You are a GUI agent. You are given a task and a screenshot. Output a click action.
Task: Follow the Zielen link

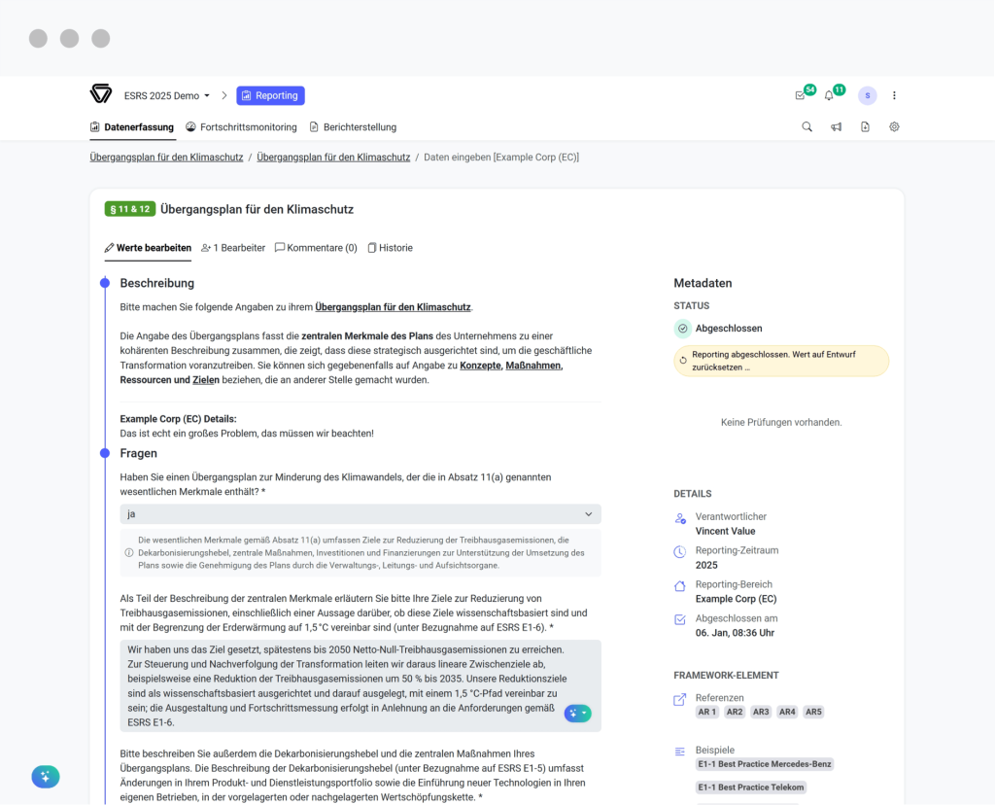pos(206,379)
